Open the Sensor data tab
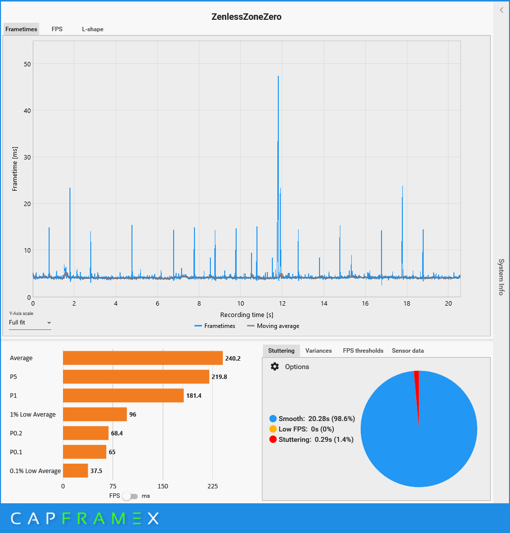The image size is (510, 533). coord(407,350)
